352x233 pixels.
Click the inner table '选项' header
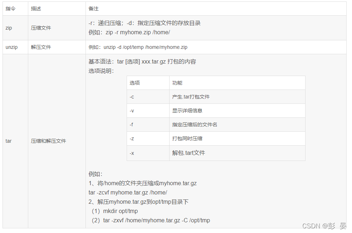148,83
